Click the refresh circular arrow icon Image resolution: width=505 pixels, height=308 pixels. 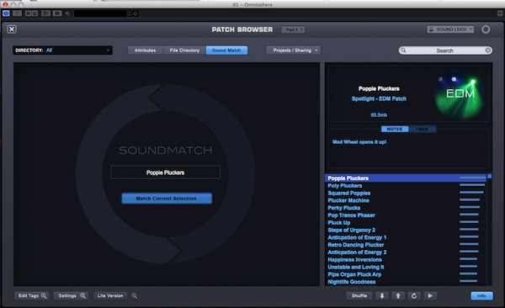coord(414,295)
